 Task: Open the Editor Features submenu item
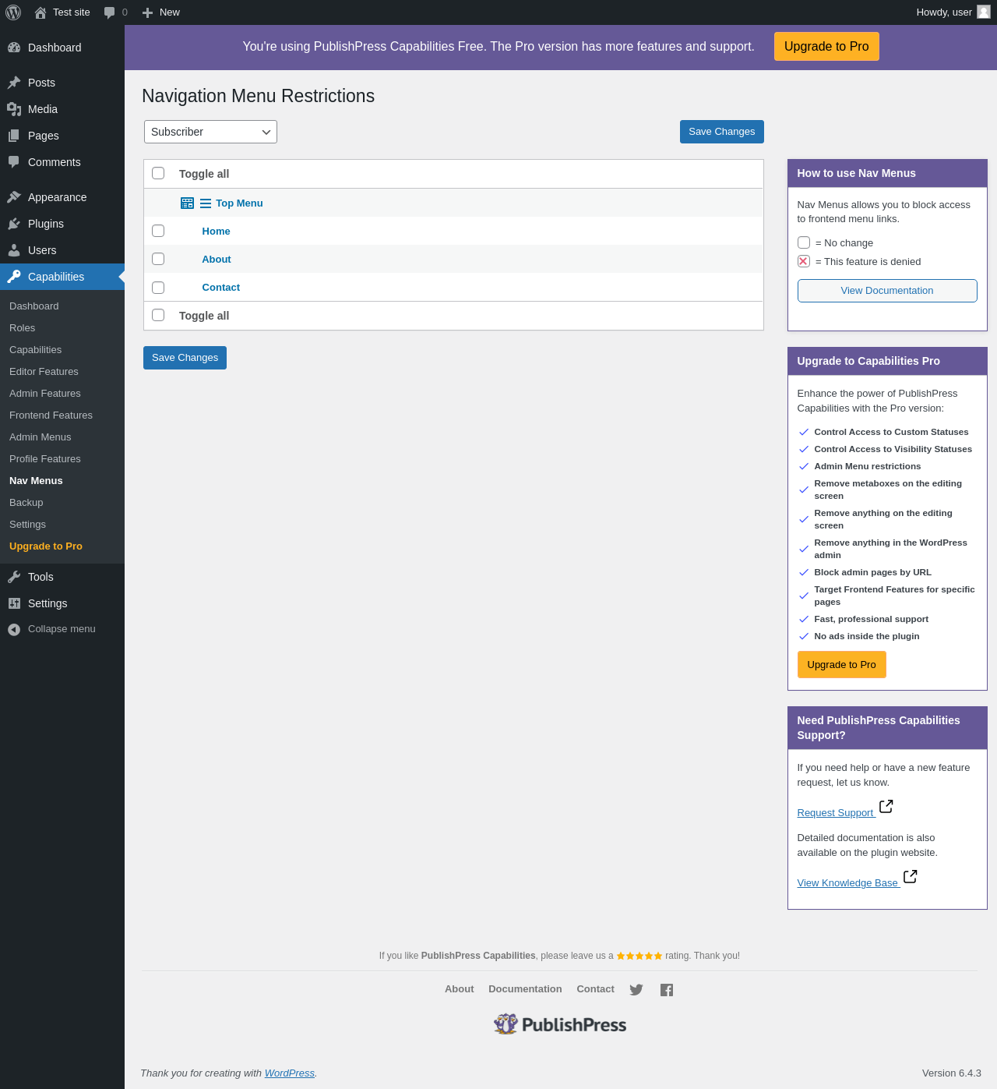(x=44, y=372)
